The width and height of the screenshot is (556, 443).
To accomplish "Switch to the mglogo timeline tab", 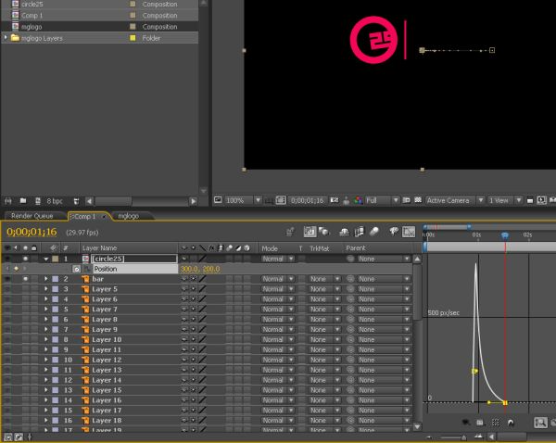I will 129,216.
